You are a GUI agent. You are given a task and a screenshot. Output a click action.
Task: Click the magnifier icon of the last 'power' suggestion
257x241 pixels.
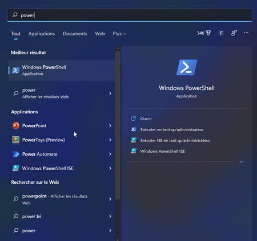click(16, 230)
